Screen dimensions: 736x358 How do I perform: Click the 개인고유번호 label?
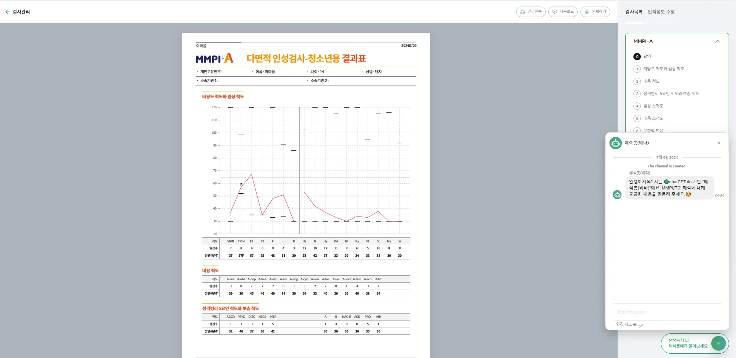tap(211, 72)
